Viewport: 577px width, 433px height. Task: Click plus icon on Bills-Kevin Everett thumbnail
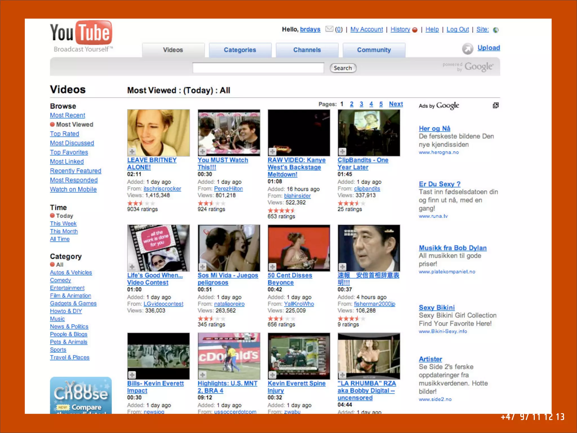tap(132, 375)
